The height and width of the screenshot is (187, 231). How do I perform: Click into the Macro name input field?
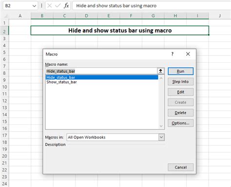click(x=101, y=71)
